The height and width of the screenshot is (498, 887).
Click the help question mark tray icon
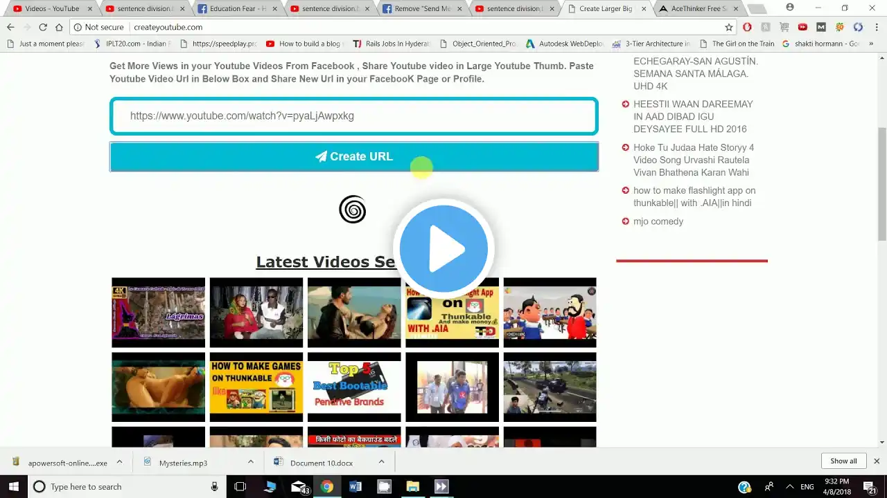point(745,487)
